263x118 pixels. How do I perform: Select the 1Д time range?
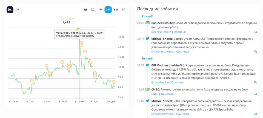85,10
